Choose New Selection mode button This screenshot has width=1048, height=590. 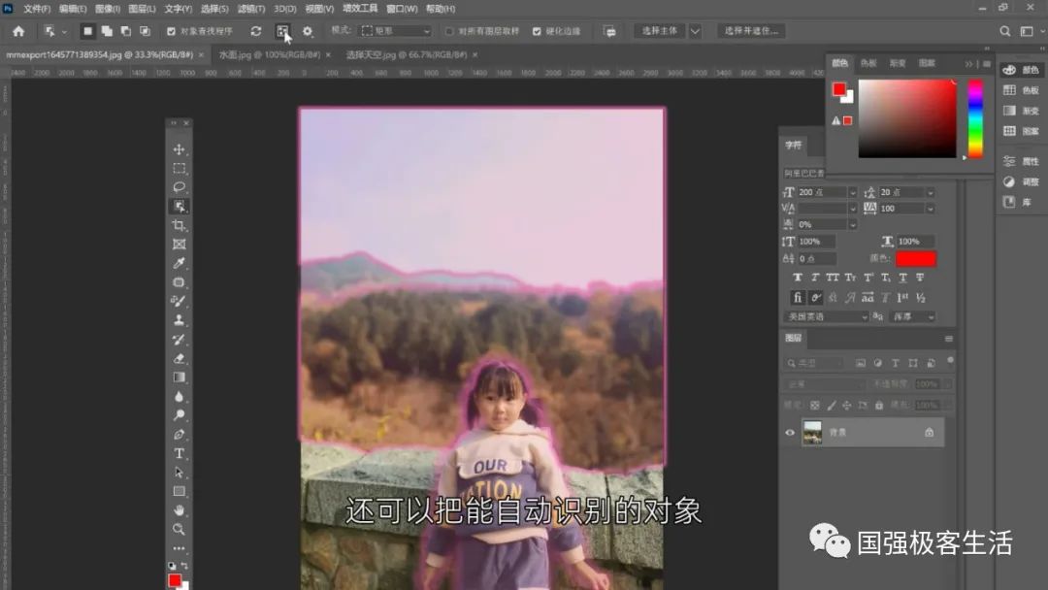click(87, 31)
